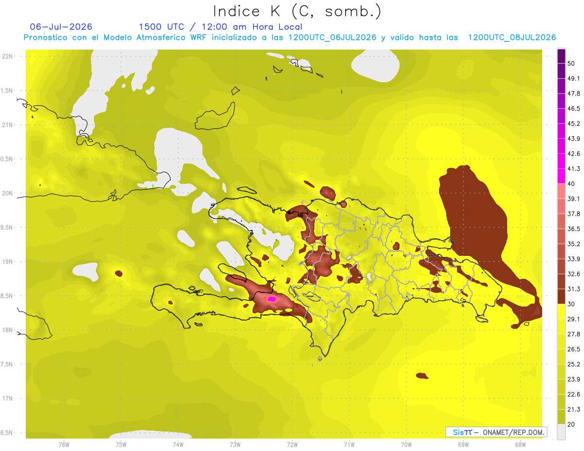Screen dimensions: 584x451
Task: Click the "ONAMET/REP.DOM." credit label
Action: (513, 432)
